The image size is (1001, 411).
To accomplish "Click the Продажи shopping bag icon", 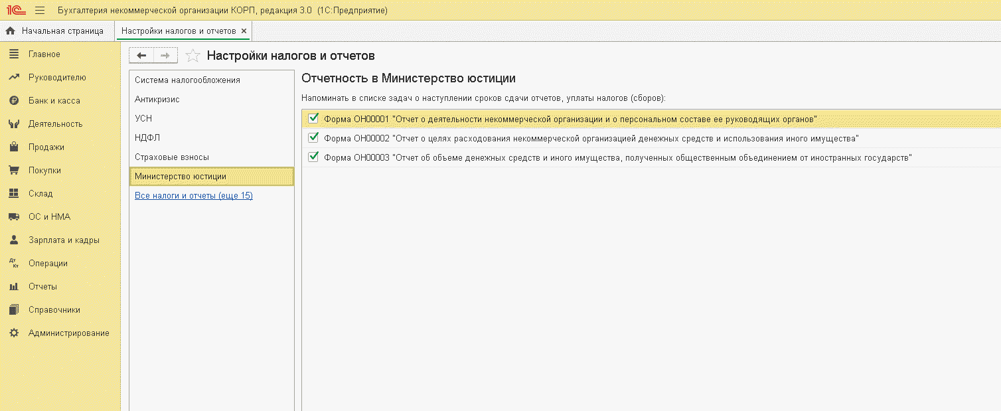I will pos(14,147).
